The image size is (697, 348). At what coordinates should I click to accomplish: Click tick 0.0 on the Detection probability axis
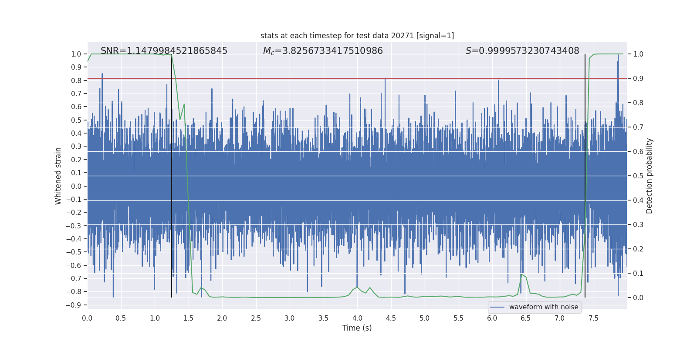coord(638,298)
